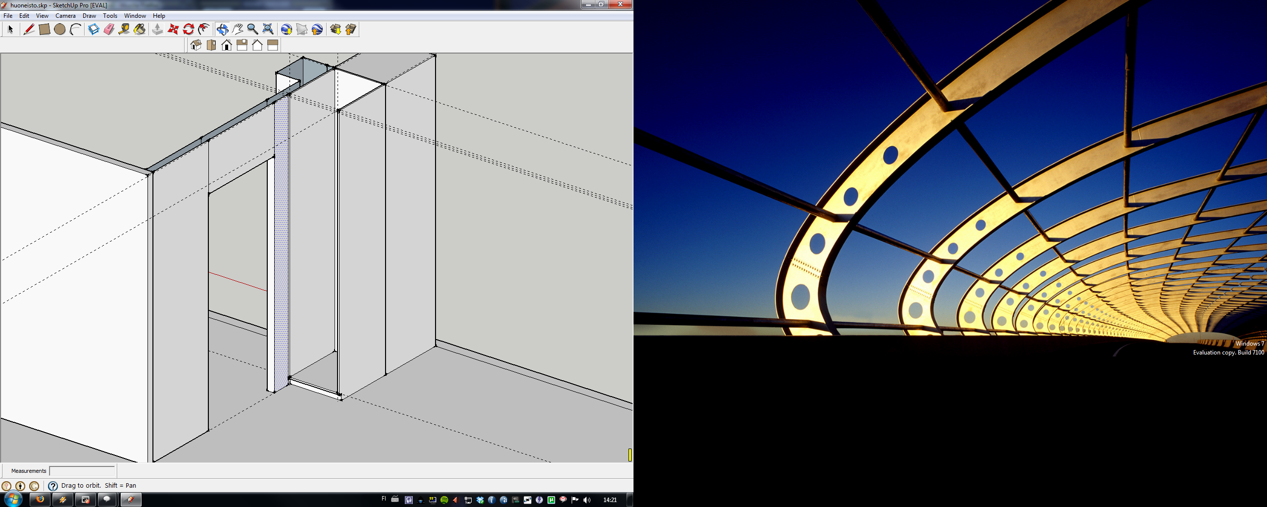This screenshot has width=1267, height=507.
Task: Open the Help menu
Action: (159, 16)
